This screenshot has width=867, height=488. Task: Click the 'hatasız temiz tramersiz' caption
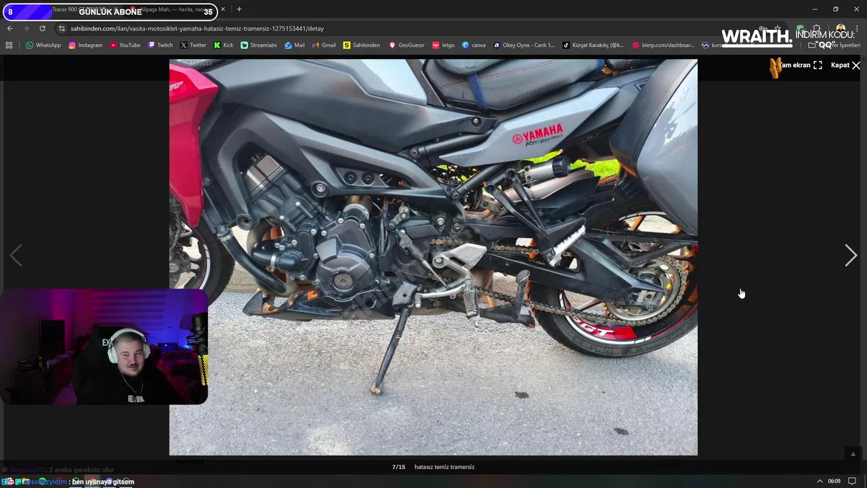[444, 467]
